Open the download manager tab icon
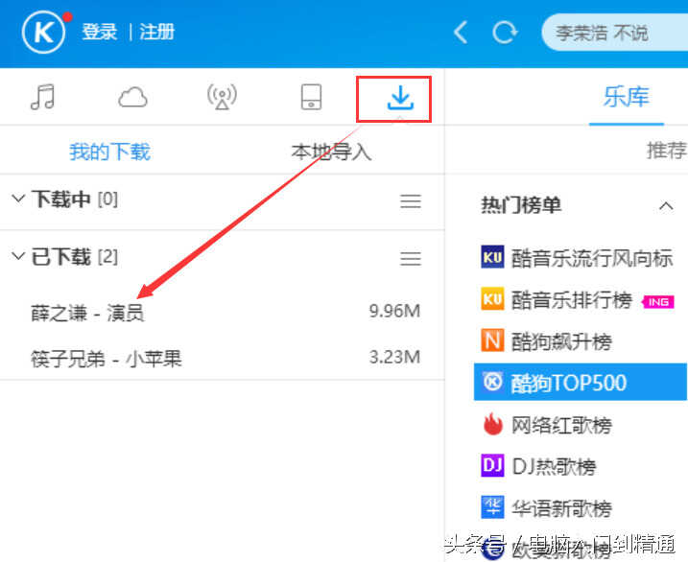This screenshot has width=688, height=562. (400, 98)
